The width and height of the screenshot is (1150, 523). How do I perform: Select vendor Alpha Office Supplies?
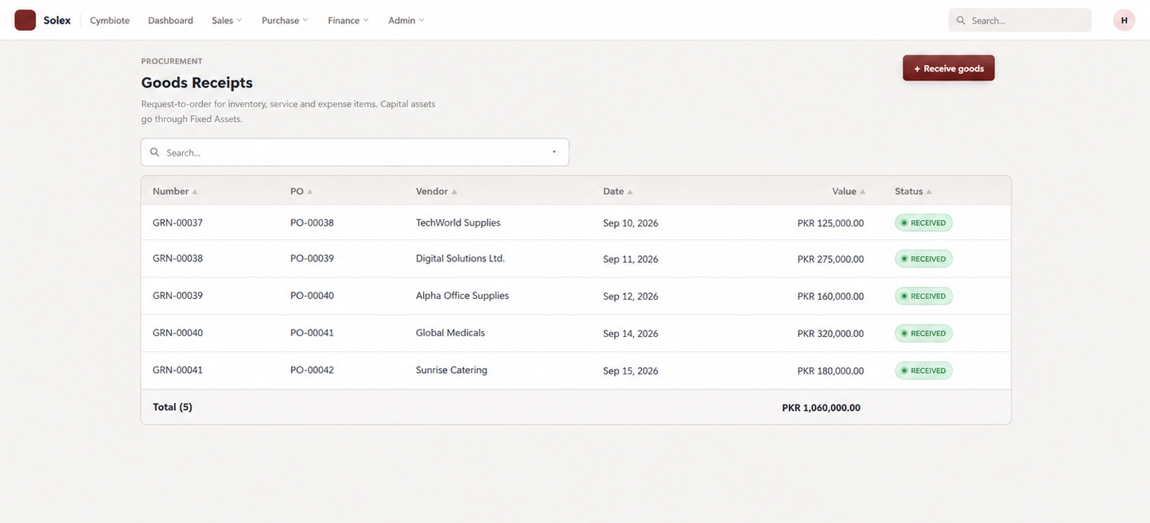(462, 296)
